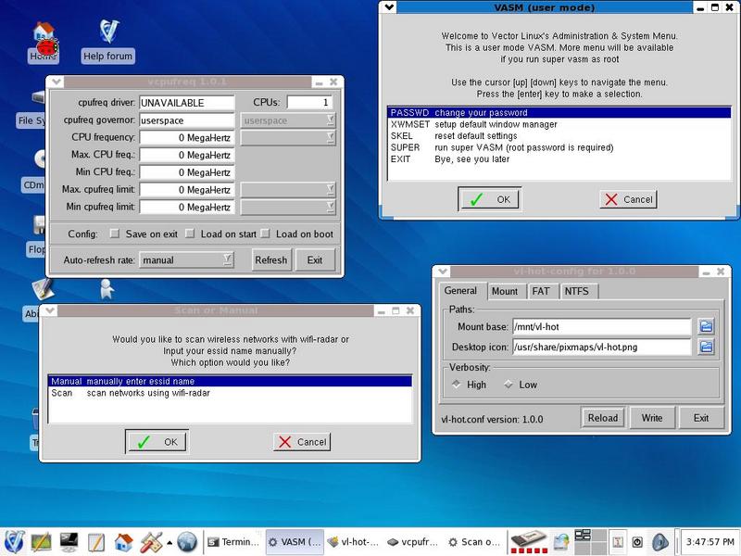Enable the Save on exit checkbox
Image resolution: width=741 pixels, height=556 pixels.
pyautogui.click(x=115, y=234)
